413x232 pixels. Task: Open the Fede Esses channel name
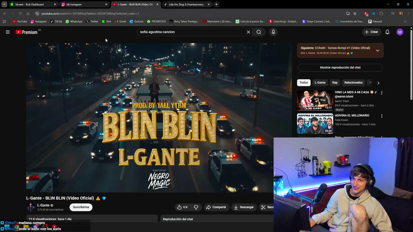click(341, 120)
